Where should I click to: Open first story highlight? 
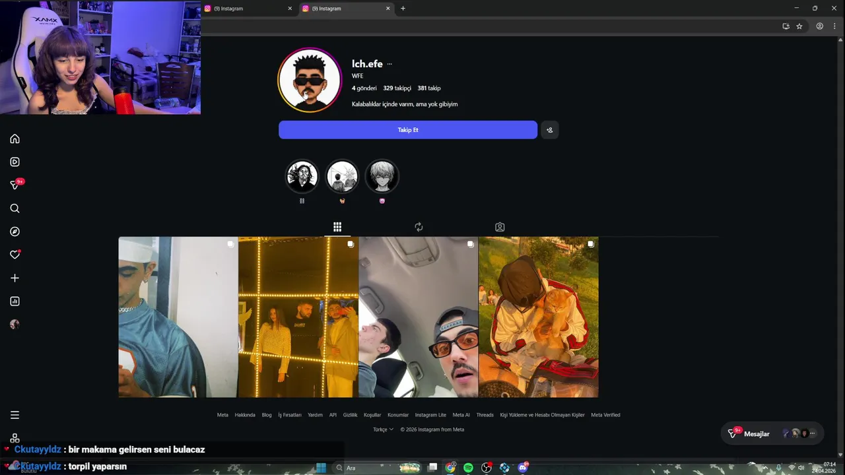(x=302, y=177)
